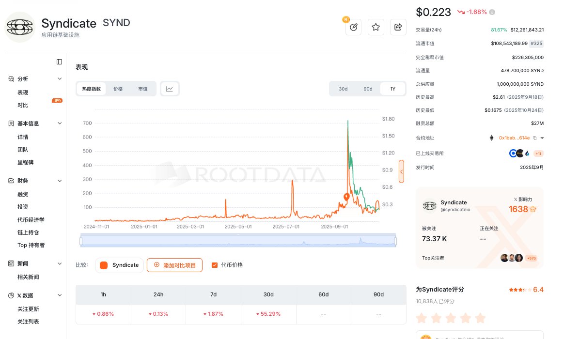Switch to the 市值 chart tab
The image size is (564, 339).
[x=143, y=89]
